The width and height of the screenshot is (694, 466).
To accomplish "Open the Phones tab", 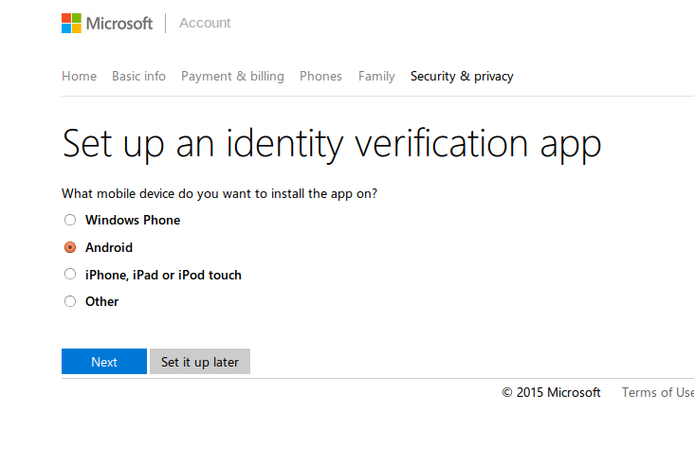I will pyautogui.click(x=320, y=76).
